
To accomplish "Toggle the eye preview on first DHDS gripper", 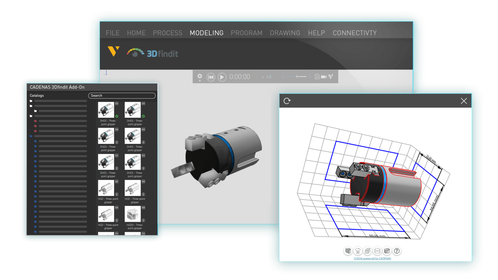I will tap(117, 104).
